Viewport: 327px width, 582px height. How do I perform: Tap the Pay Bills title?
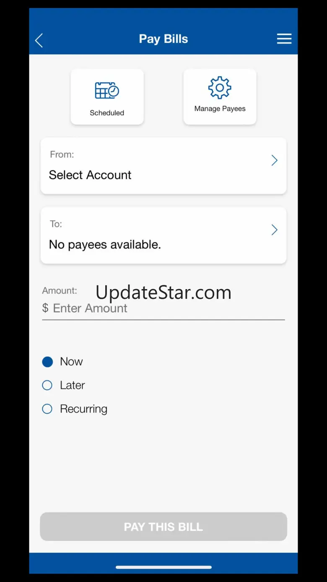163,39
